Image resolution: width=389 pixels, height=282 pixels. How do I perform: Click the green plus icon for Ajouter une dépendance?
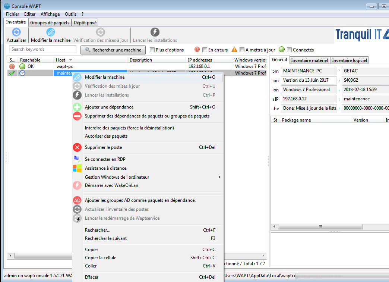(x=77, y=107)
